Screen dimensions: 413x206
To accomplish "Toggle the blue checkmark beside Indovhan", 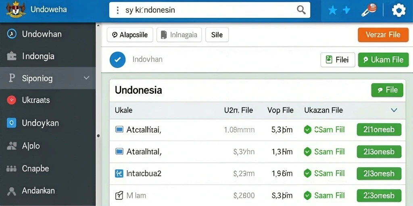I will point(117,60).
